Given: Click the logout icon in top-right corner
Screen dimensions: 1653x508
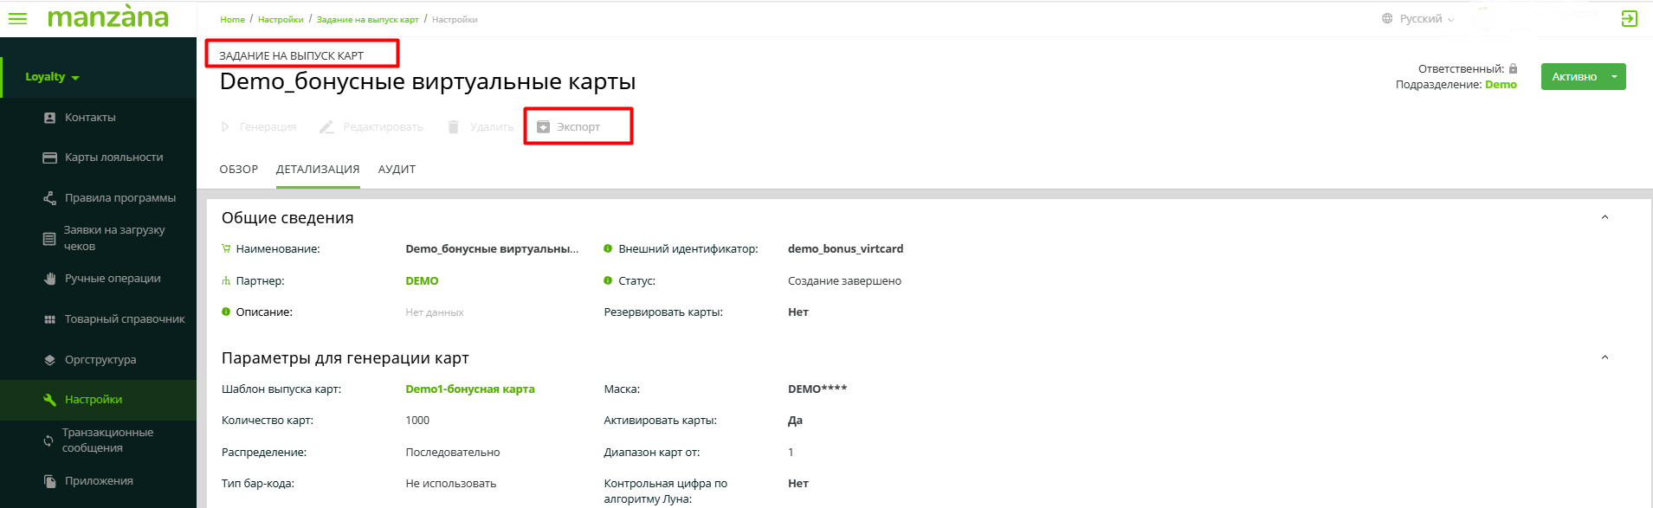Looking at the screenshot, I should click(1629, 18).
